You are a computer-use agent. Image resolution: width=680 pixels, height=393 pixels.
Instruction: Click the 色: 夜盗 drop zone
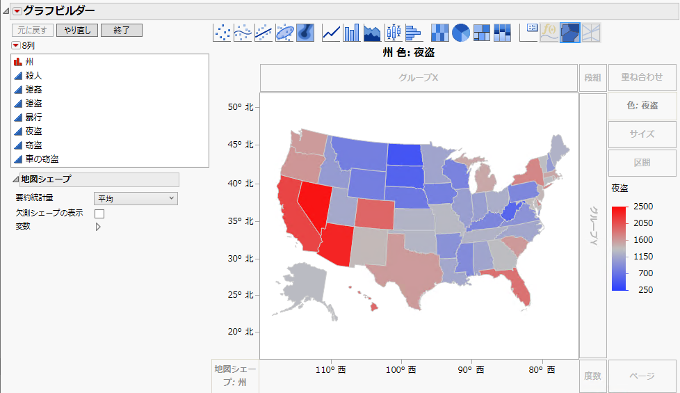click(642, 106)
